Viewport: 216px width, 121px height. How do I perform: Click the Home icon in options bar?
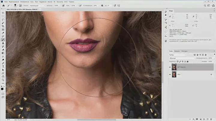click(3, 5)
